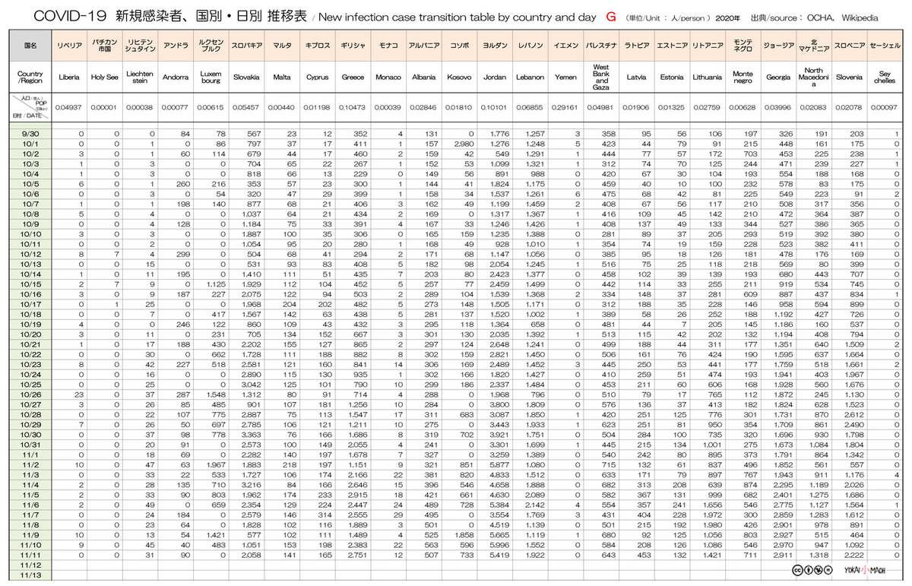Screen dimensions: 912x586
Task: Click the Japanese header ギリシャ
Action: (x=353, y=46)
